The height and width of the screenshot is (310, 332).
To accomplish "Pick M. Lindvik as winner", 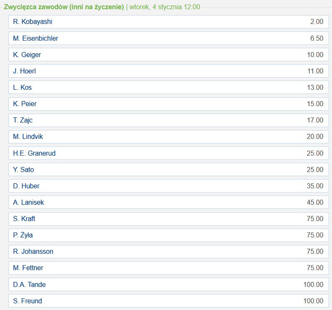I will 168,137.
